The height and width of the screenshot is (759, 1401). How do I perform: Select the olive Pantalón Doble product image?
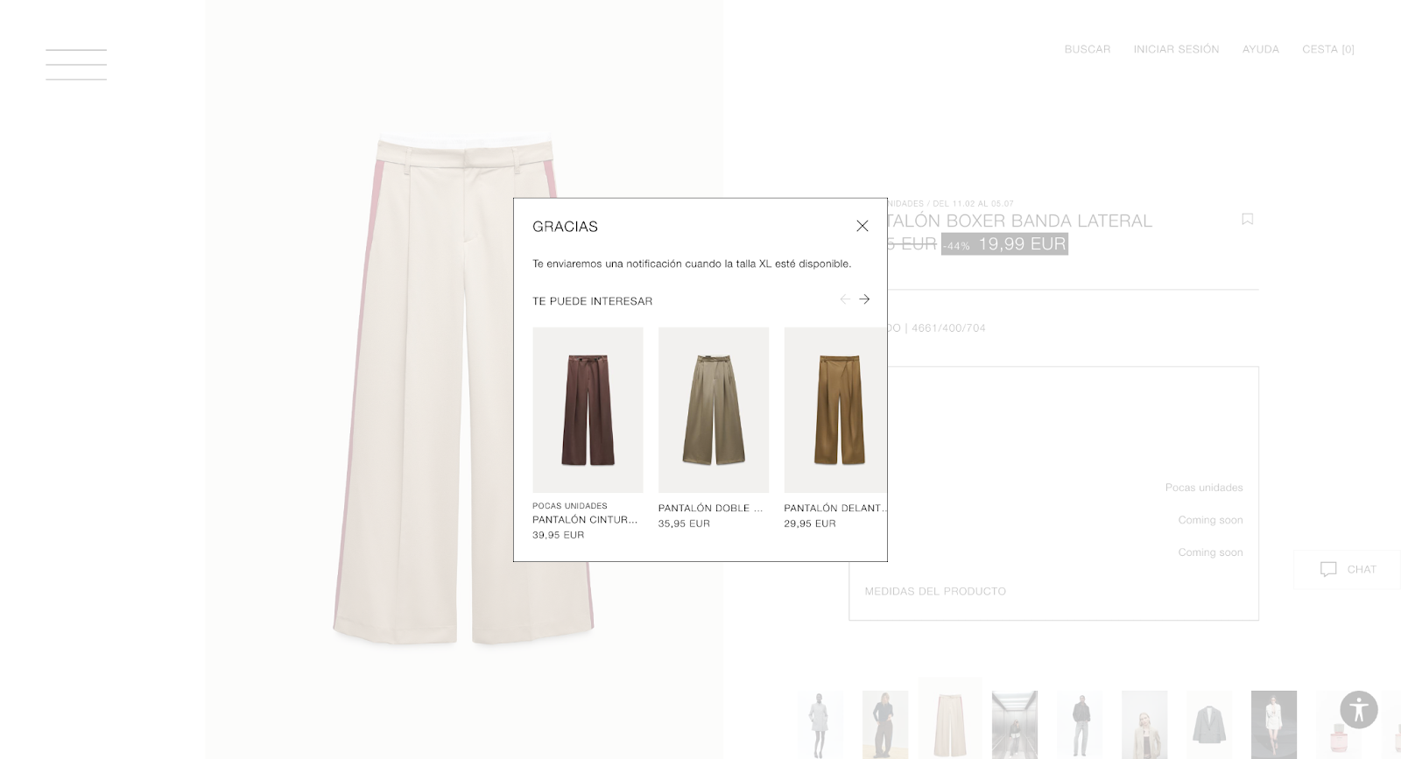tap(714, 410)
